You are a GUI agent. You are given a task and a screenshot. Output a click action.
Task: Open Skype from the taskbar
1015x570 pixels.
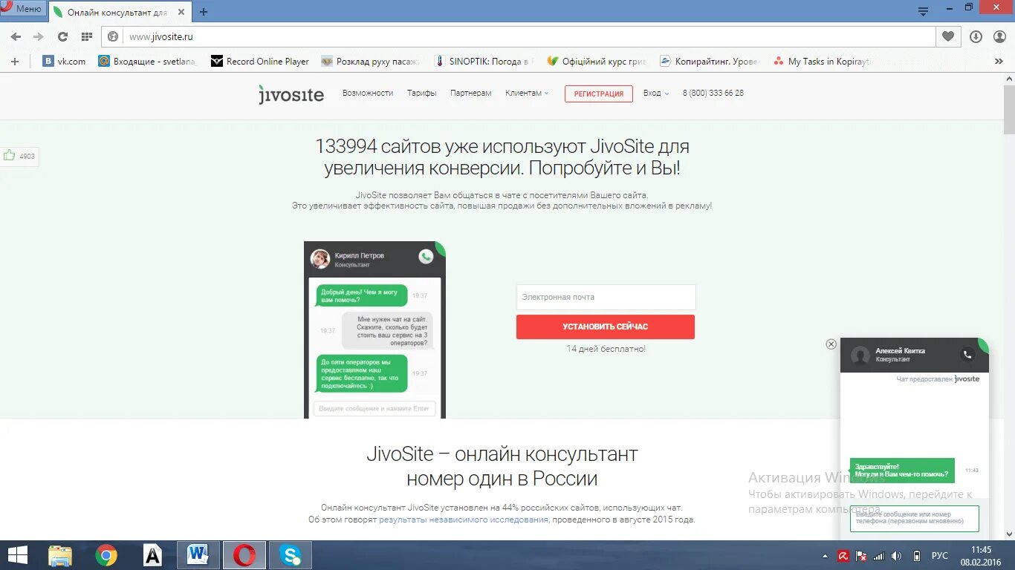(291, 555)
